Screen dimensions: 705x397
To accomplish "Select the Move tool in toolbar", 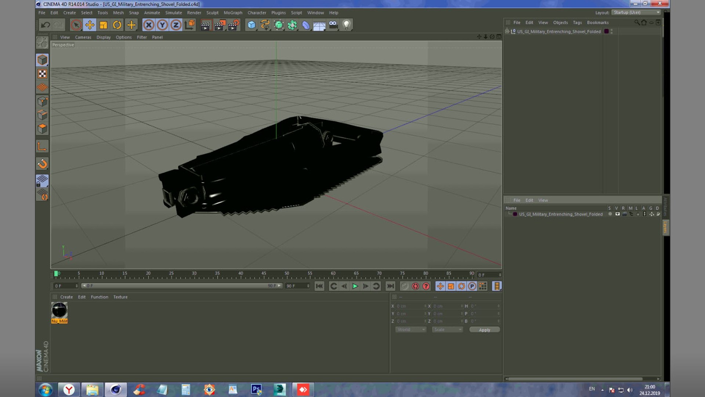I will tap(90, 25).
